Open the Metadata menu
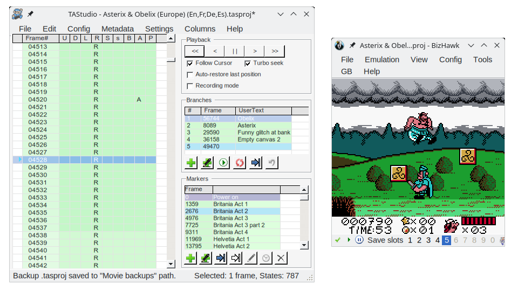 (117, 29)
